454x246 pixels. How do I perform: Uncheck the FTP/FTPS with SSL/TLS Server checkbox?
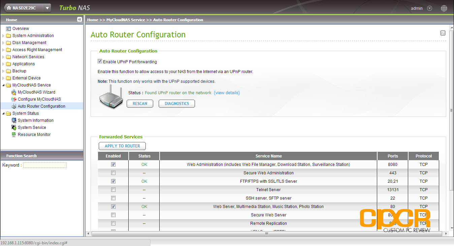point(113,181)
